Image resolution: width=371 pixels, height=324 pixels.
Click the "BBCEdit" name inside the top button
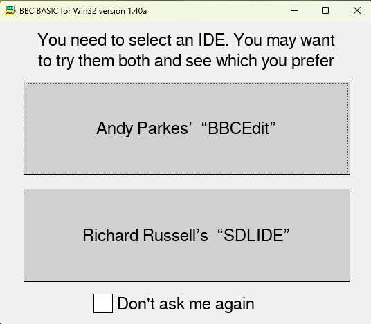239,128
